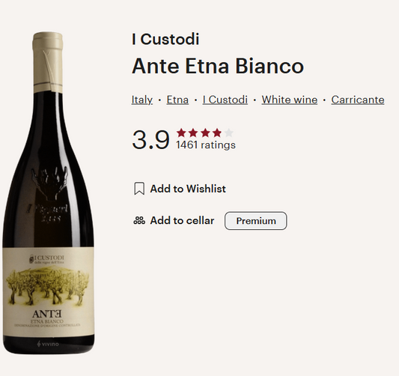Click the third red rating star
Viewport: 399px width, 376px height.
205,133
